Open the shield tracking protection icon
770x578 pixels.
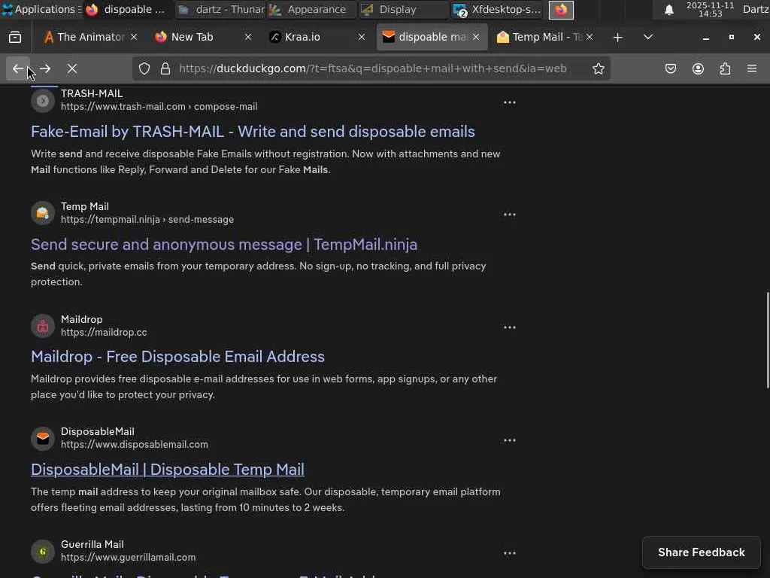point(144,68)
